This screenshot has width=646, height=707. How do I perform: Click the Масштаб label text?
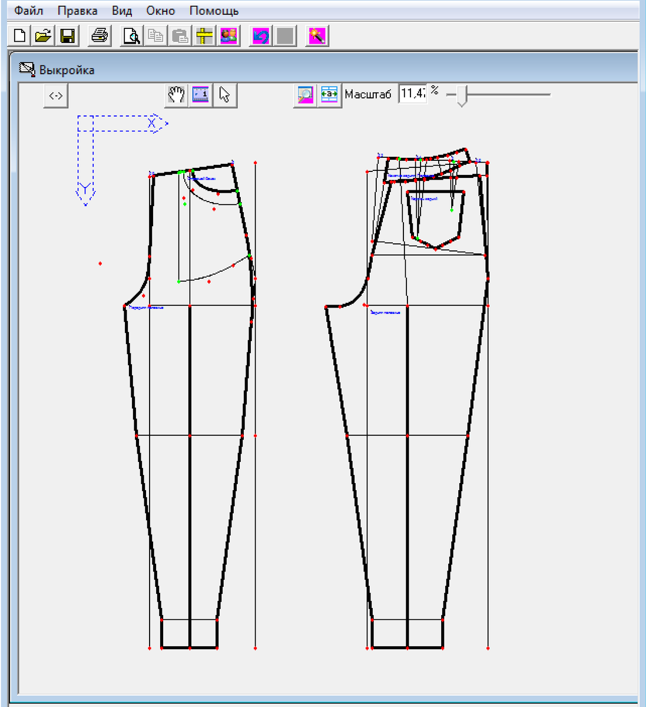point(368,94)
